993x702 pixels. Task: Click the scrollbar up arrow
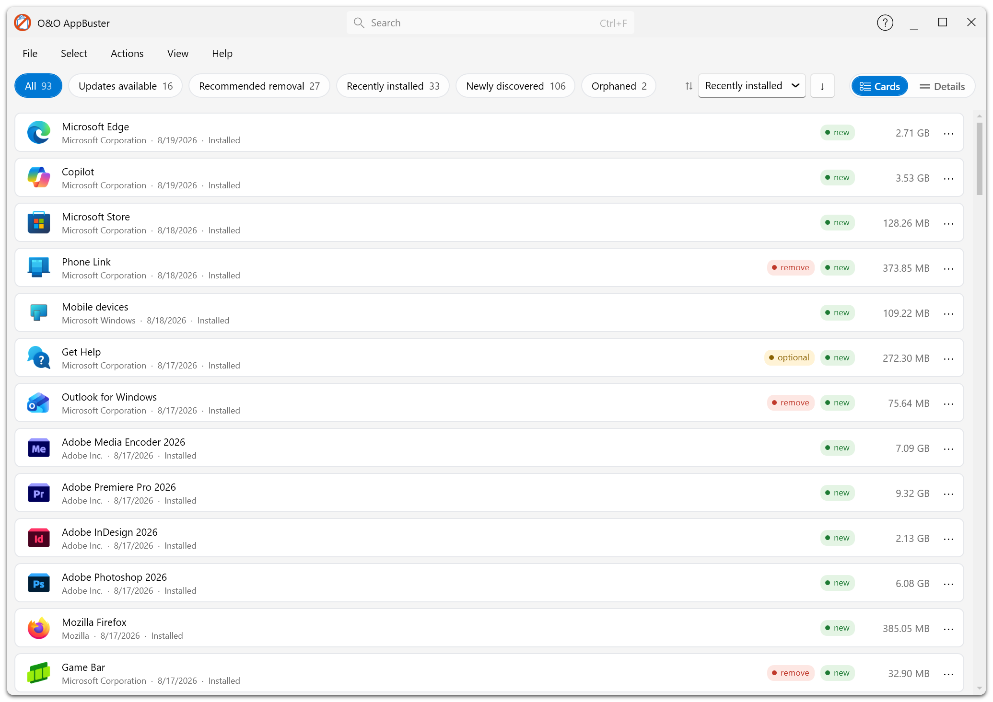tap(980, 116)
